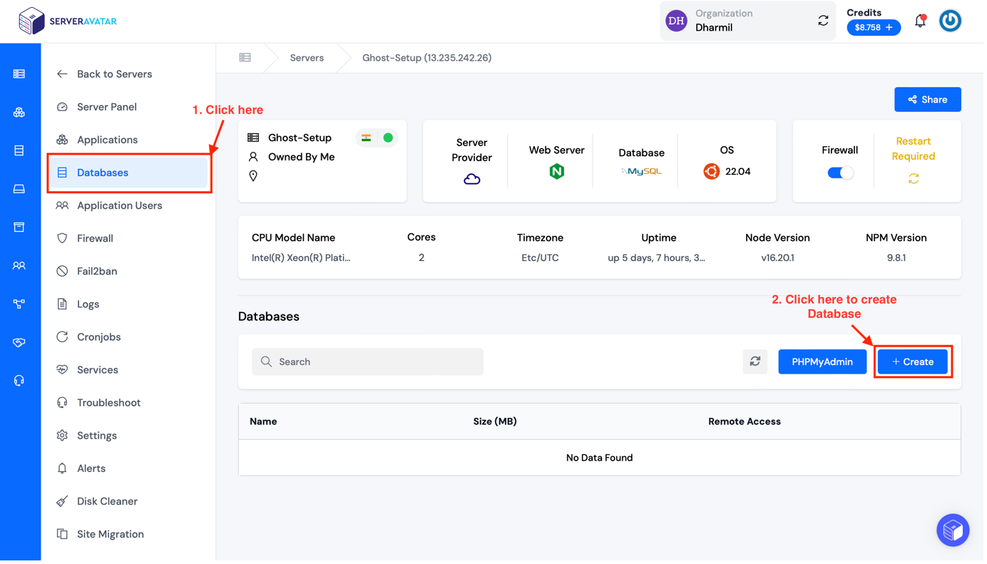Viewport: 987px width, 564px height.
Task: Click the Intel(R) Xeon CPU model text
Action: pyautogui.click(x=302, y=259)
